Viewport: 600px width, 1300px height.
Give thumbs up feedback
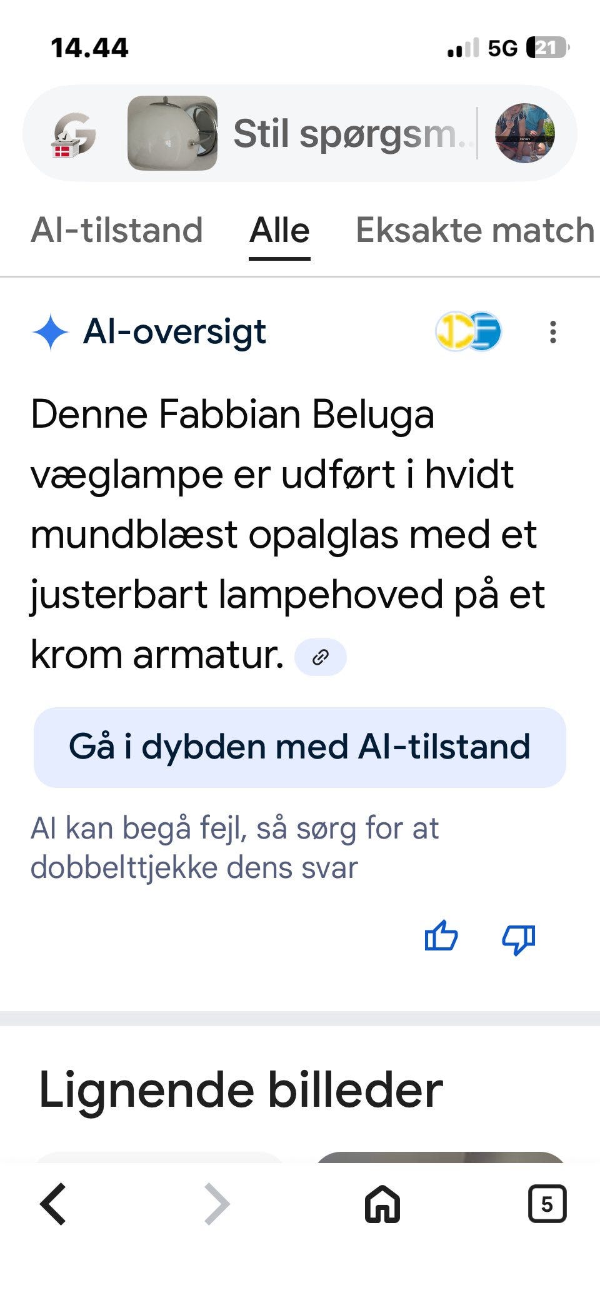pyautogui.click(x=441, y=937)
